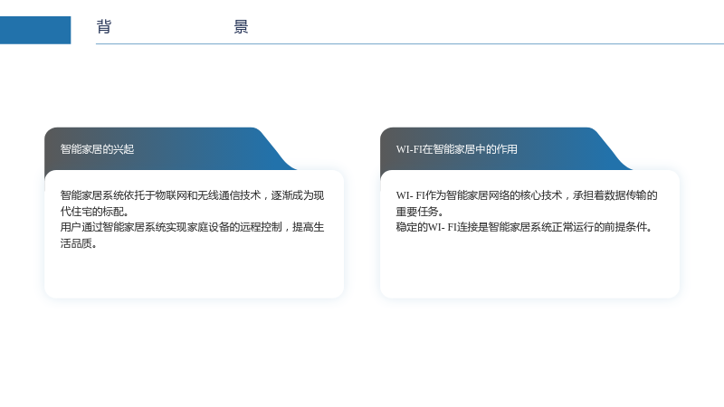
Task: Click the text 重要任务 in right card
Action: pyautogui.click(x=420, y=212)
